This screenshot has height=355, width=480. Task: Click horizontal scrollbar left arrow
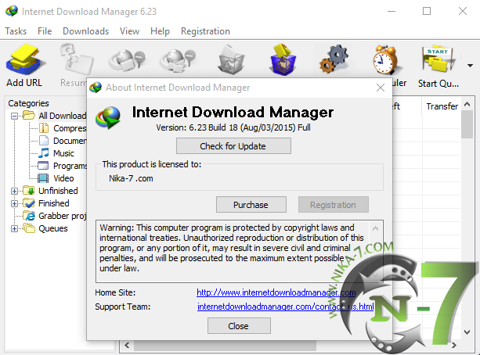point(127,346)
